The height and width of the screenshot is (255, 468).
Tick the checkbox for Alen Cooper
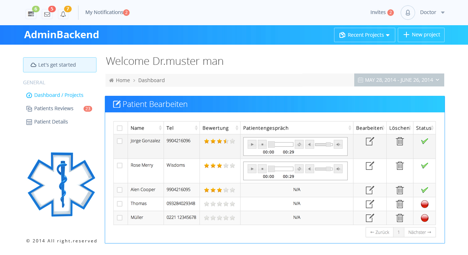[120, 190]
